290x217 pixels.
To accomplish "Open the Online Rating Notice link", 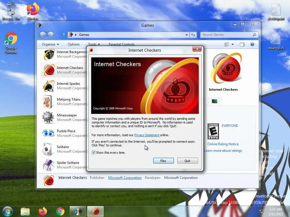I will coord(223,144).
